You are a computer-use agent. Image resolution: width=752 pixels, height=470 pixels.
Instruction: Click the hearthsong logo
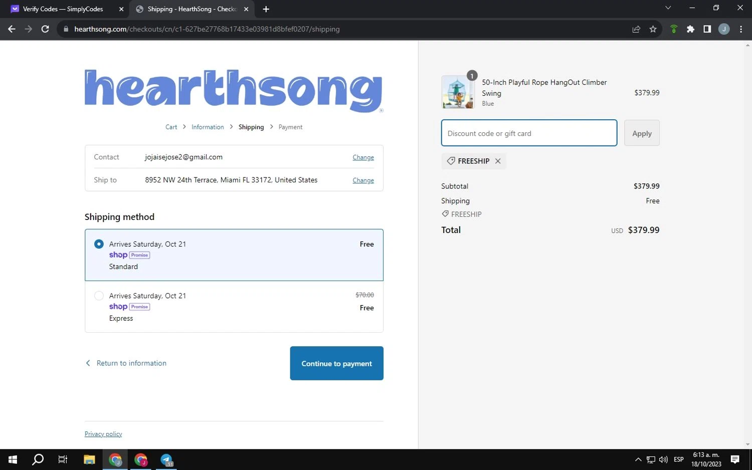(x=234, y=90)
